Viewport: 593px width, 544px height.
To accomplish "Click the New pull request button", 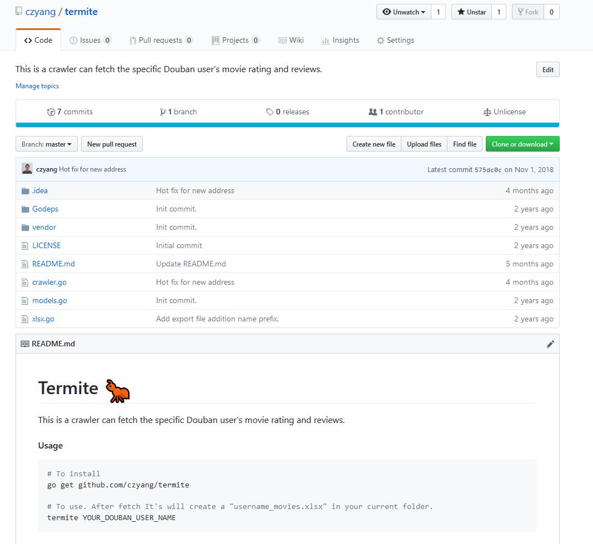I will [112, 144].
